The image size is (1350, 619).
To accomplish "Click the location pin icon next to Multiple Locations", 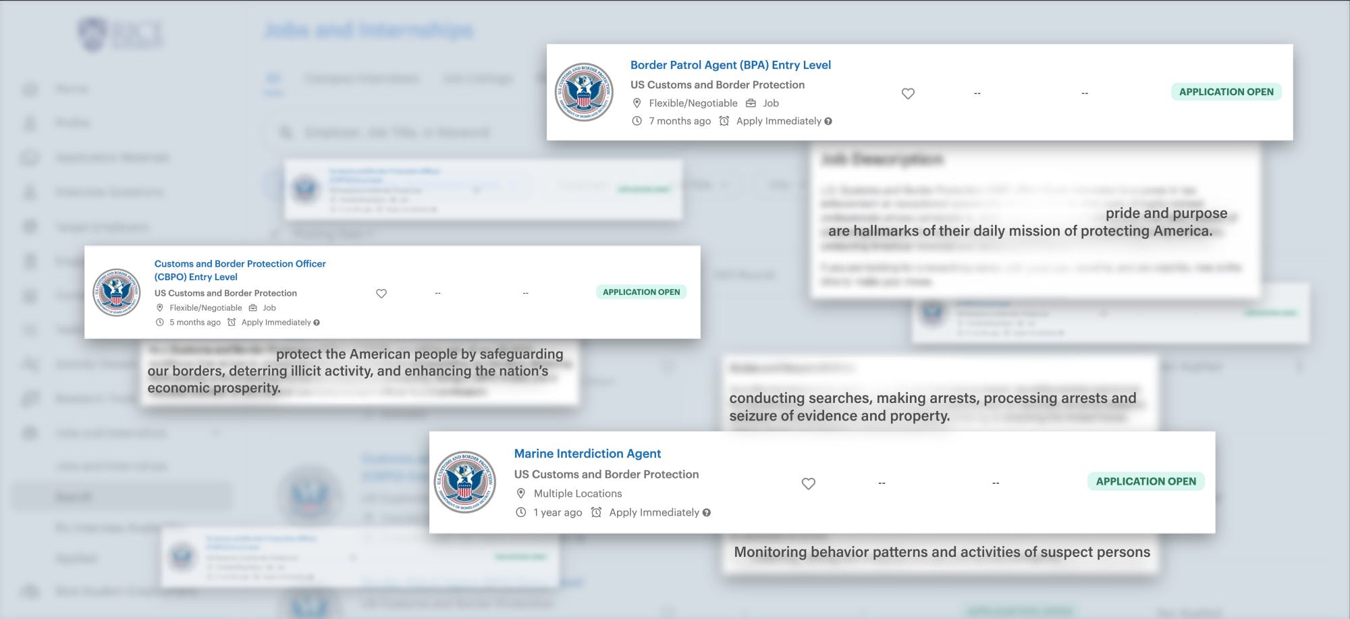I will click(x=520, y=493).
